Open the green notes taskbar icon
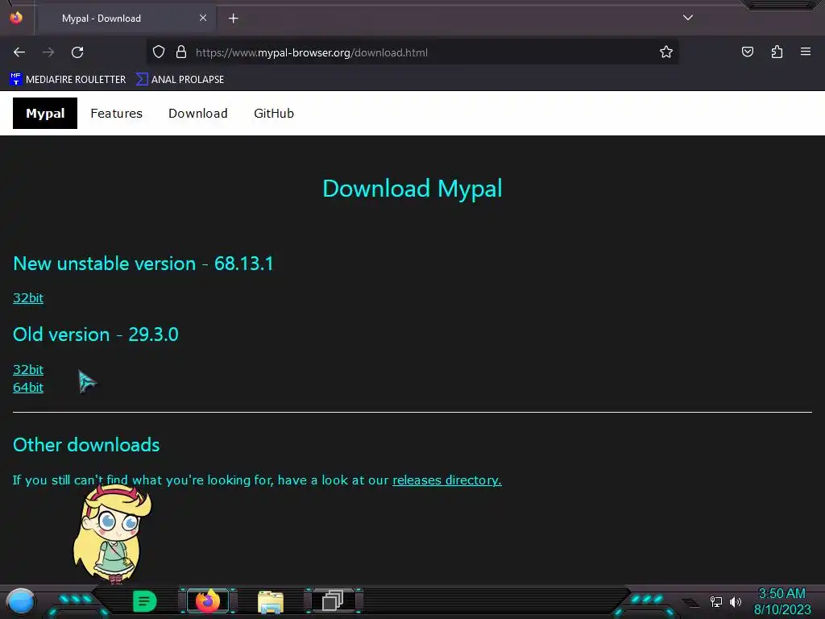This screenshot has height=619, width=825. pos(144,601)
